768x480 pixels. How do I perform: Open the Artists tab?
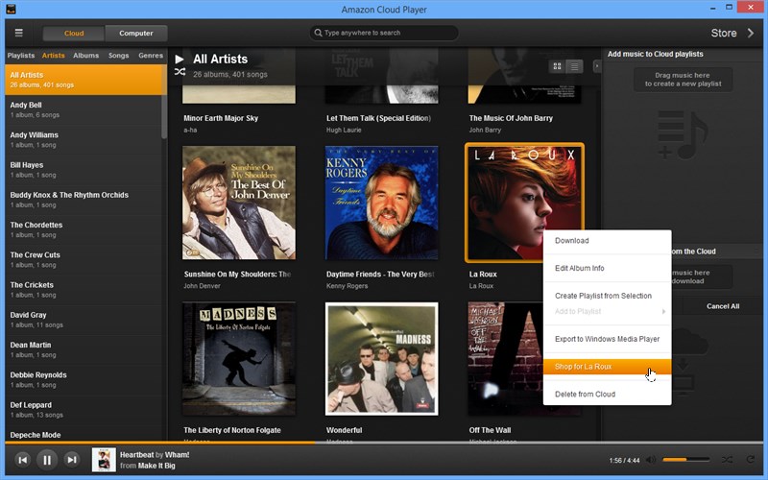point(54,56)
